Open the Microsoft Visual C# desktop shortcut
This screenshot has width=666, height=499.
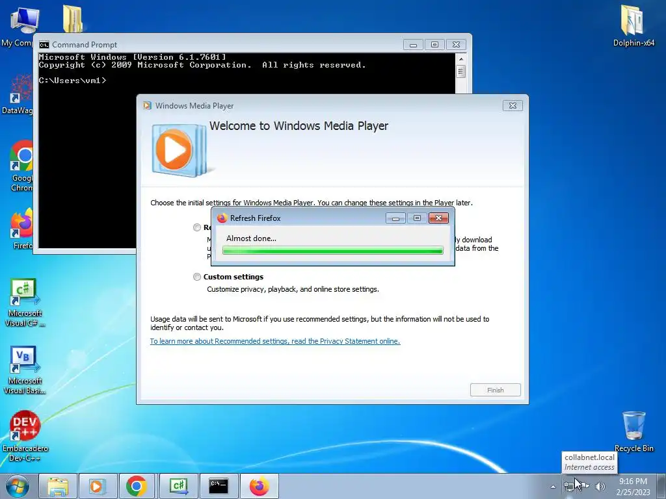[x=25, y=303]
